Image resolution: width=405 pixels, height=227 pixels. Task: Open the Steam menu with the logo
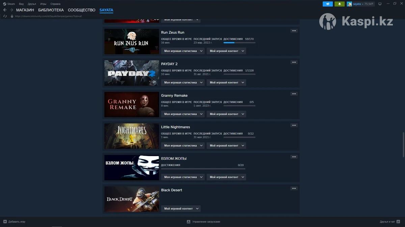(x=4, y=4)
